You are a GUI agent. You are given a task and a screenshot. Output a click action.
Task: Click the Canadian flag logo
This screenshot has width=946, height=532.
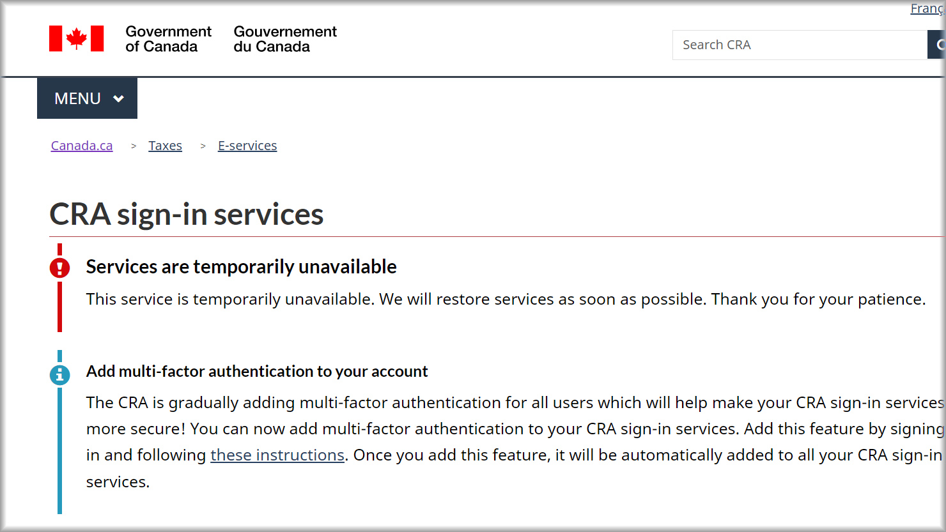pyautogui.click(x=77, y=38)
